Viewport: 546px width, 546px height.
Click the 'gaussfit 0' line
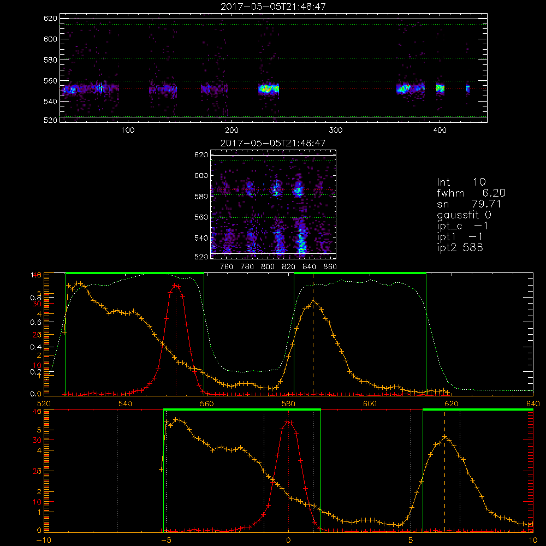tap(464, 215)
